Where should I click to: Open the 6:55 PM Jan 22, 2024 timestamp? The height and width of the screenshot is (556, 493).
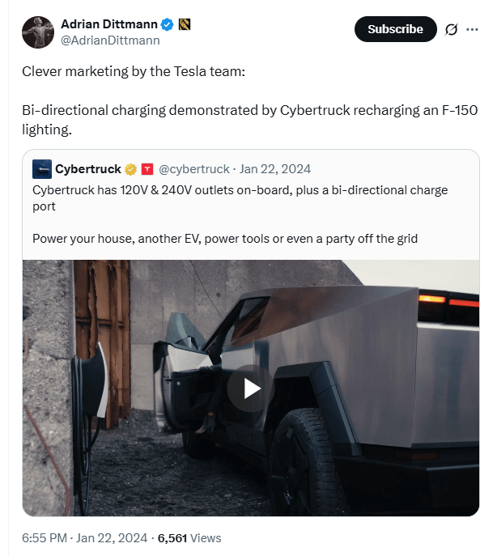click(84, 538)
